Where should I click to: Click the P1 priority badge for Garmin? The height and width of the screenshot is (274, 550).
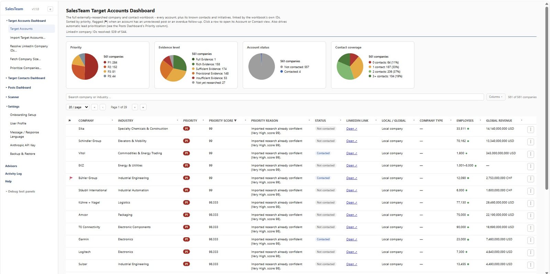[x=186, y=239]
